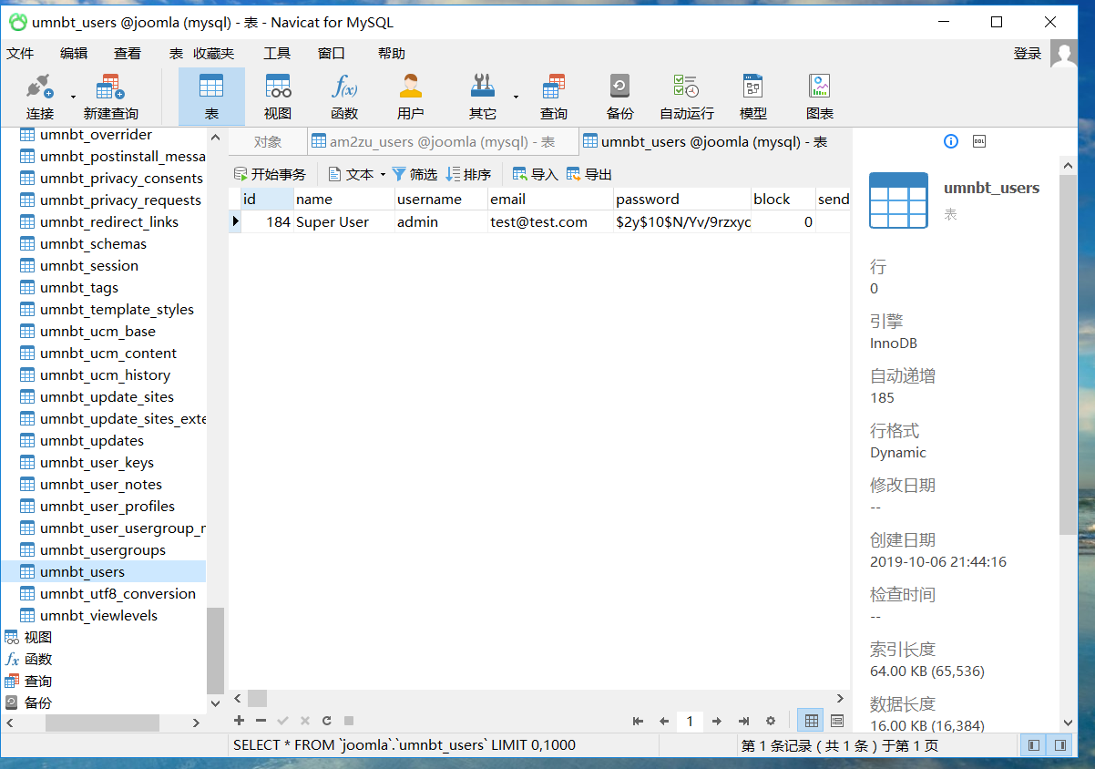Screen dimensions: 1095x769
Task: Show the info tab icon in right panel
Action: coord(951,141)
